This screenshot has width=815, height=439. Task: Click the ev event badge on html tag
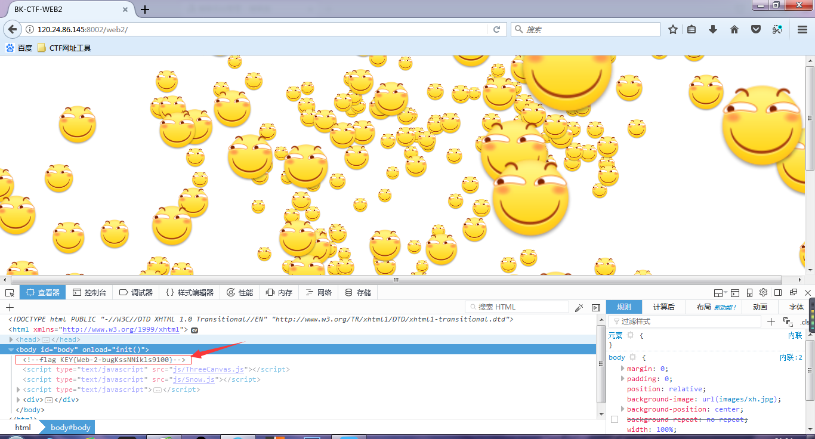coord(194,330)
